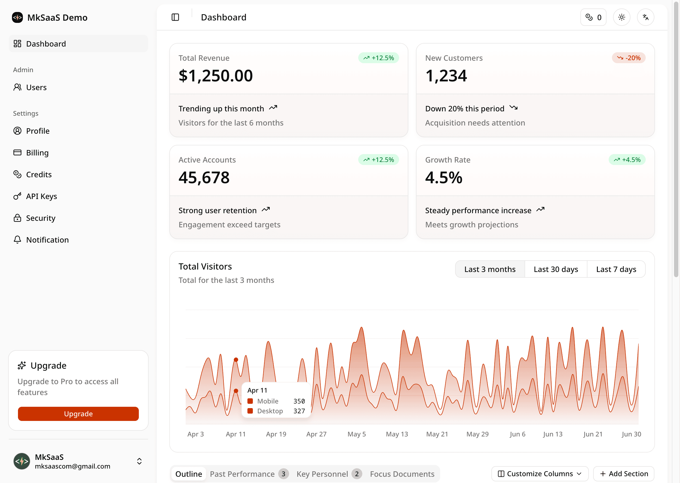Open Users from the Admin section

36,87
